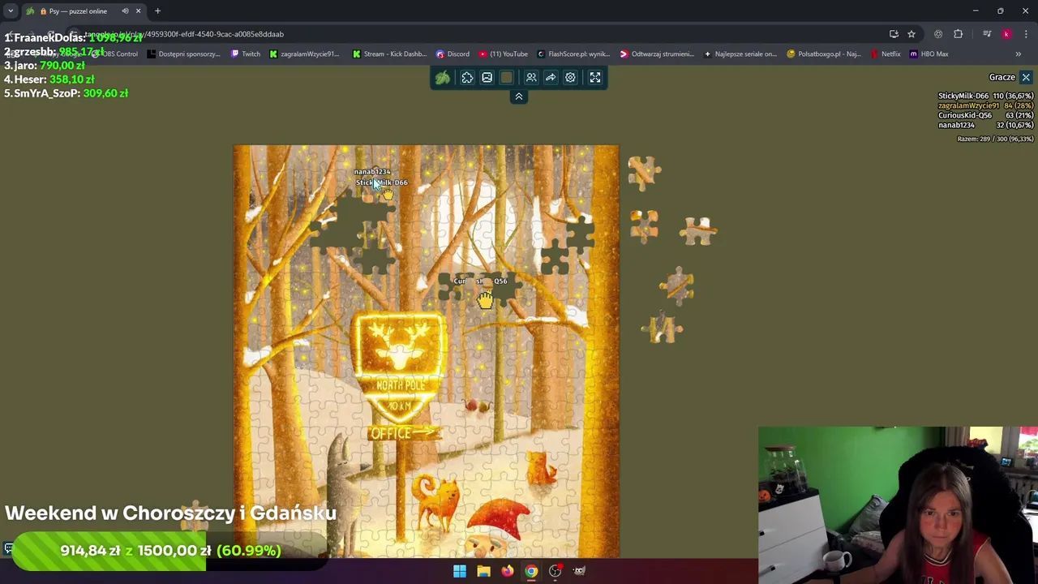Viewport: 1038px width, 584px height.
Task: Collapse the puzzle toolbar with double chevron
Action: [519, 97]
